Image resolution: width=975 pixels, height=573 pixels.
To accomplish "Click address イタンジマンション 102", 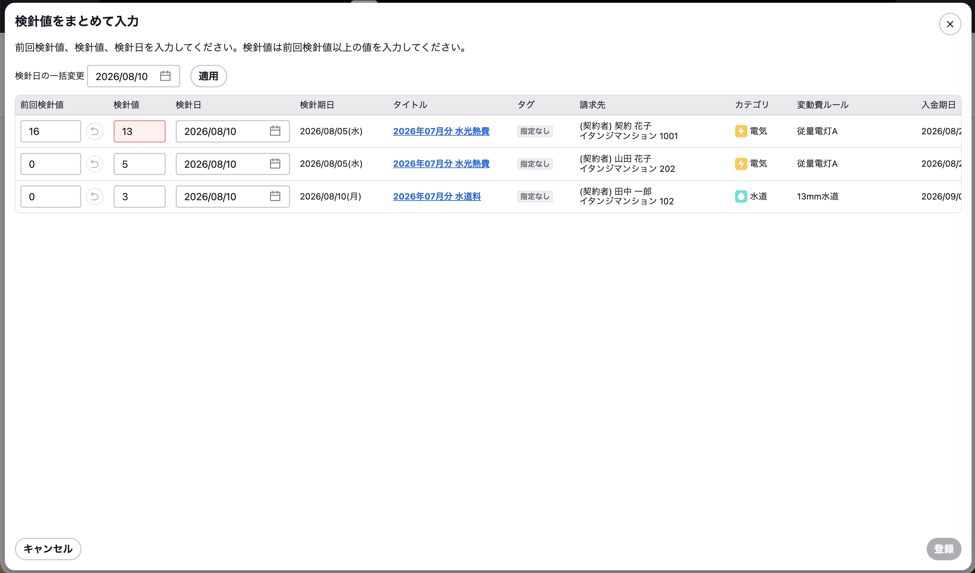I will click(627, 201).
